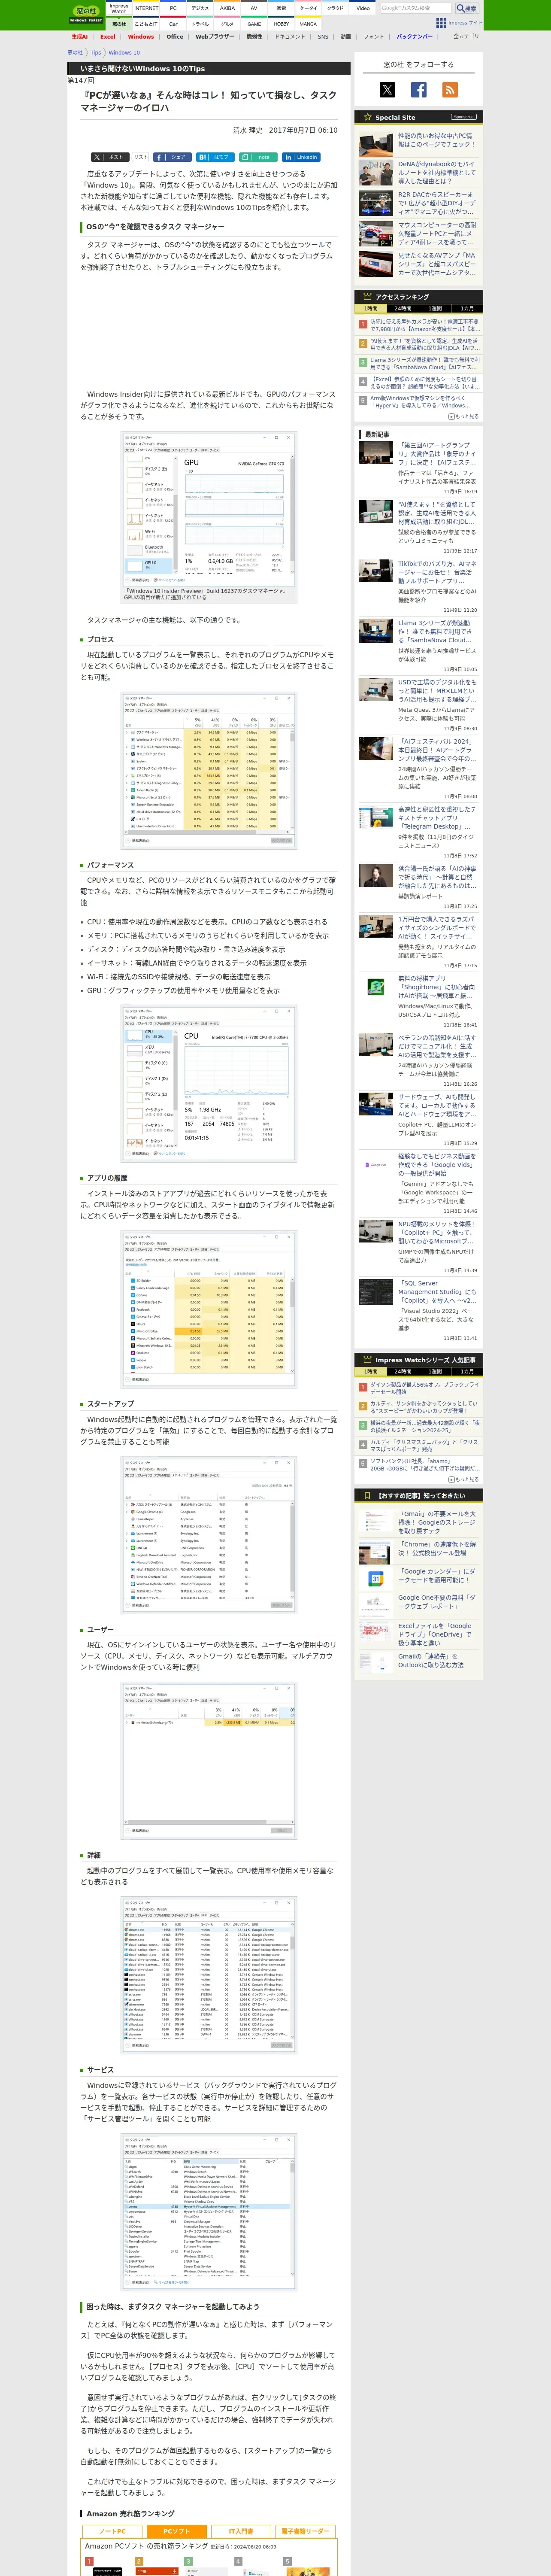551x2576 pixels.
Task: Click into the Google カスタム検索 field
Action: [x=416, y=8]
